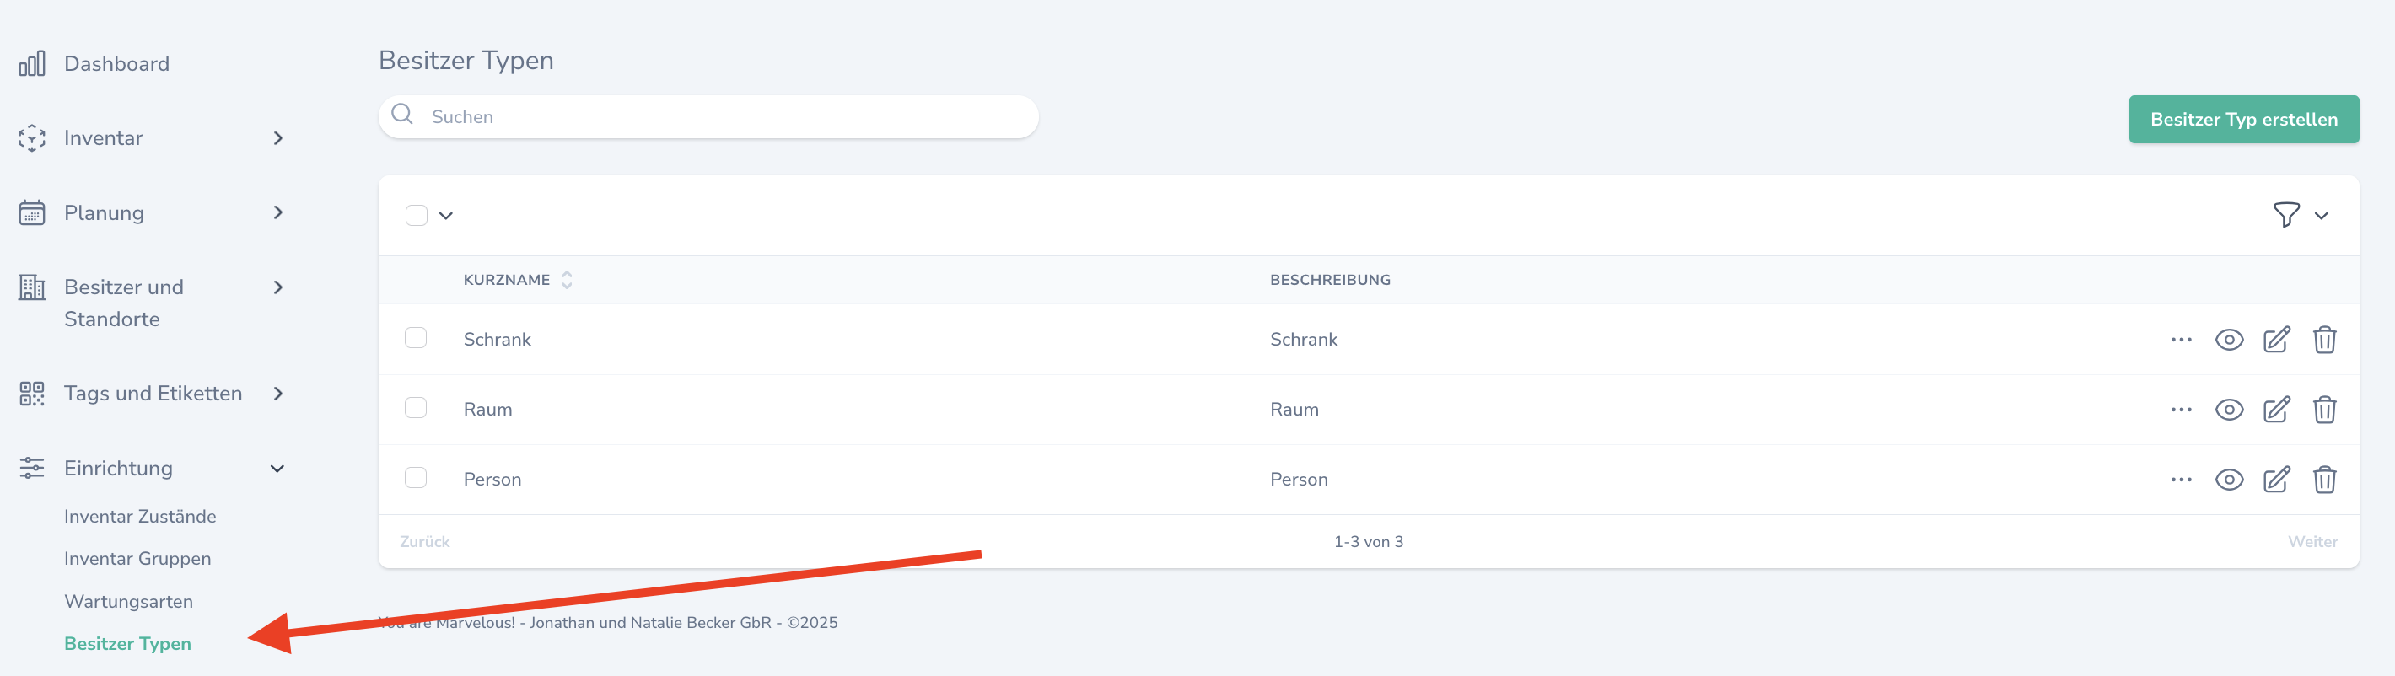The height and width of the screenshot is (676, 2395).
Task: Open bulk selection dropdown arrow
Action: point(446,216)
